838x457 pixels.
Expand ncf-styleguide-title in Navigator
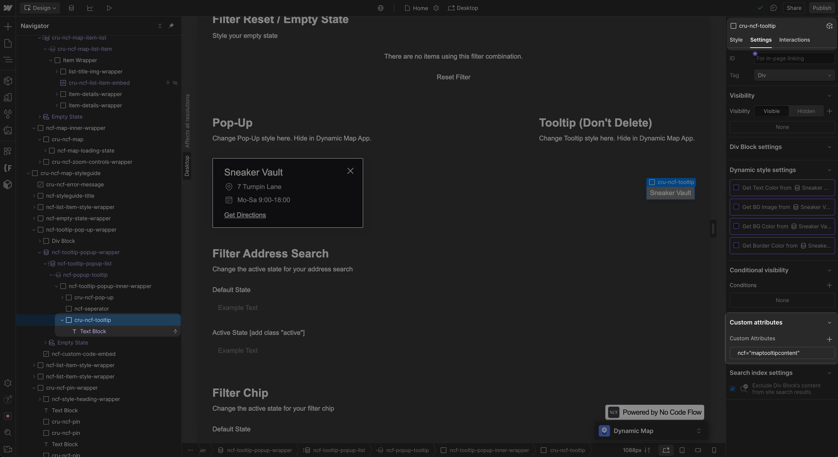(x=34, y=196)
